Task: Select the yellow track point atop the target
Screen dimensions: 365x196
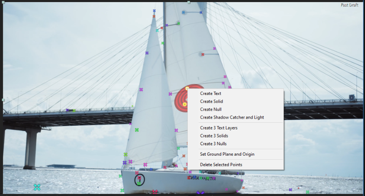Action: [x=187, y=88]
